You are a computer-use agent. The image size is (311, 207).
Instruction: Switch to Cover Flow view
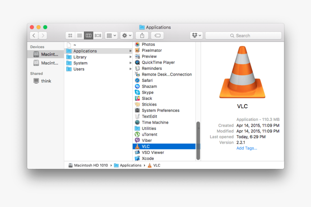[98, 35]
